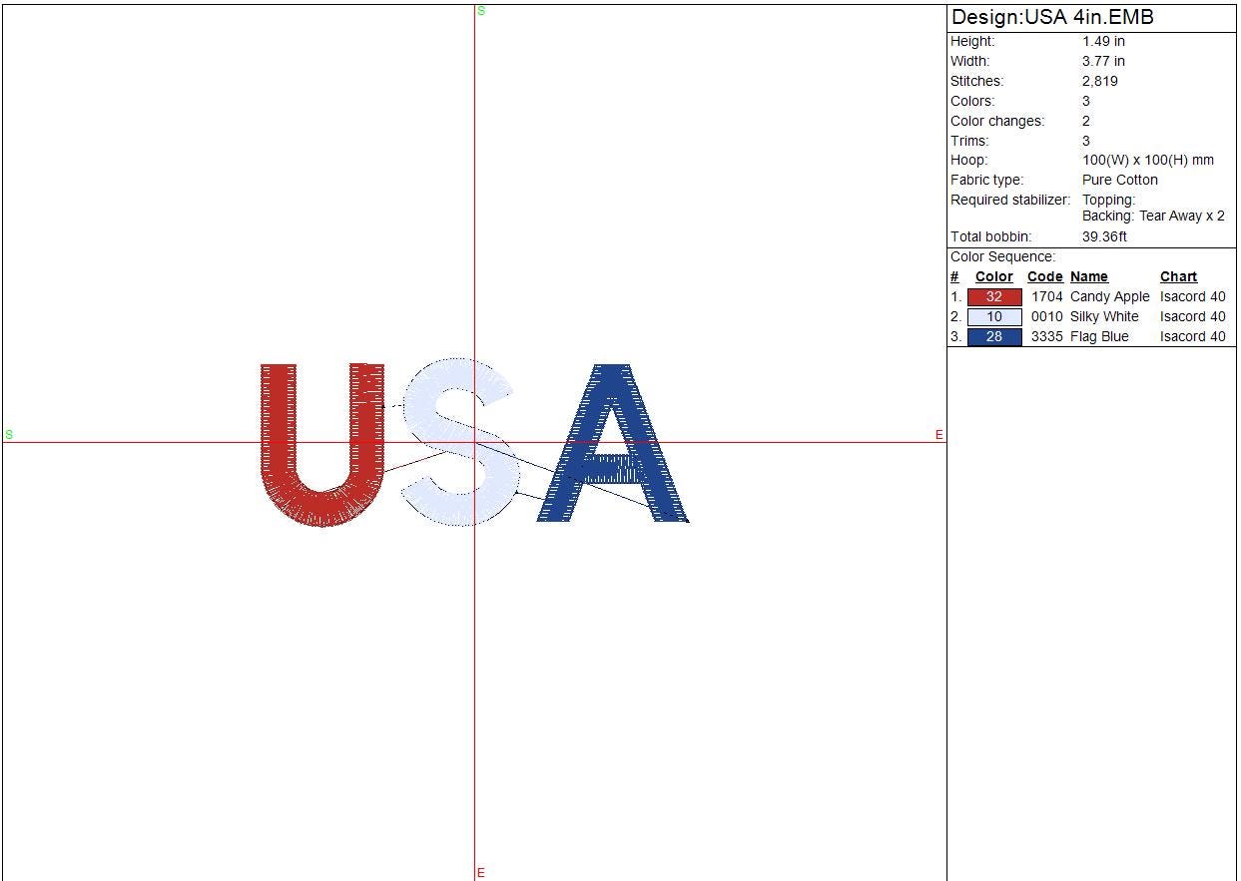Viewport: 1241px width, 881px height.
Task: Click the Candy Apple red swatch 32
Action: [x=993, y=297]
